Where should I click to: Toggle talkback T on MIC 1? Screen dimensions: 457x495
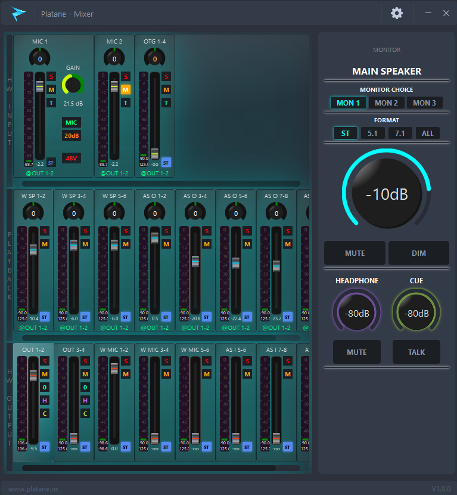point(51,103)
